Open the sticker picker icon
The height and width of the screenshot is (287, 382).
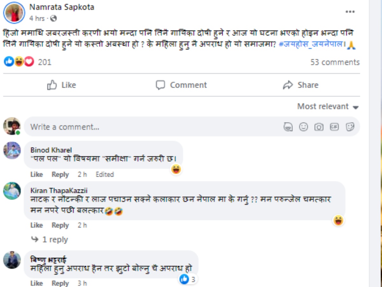tap(350, 127)
